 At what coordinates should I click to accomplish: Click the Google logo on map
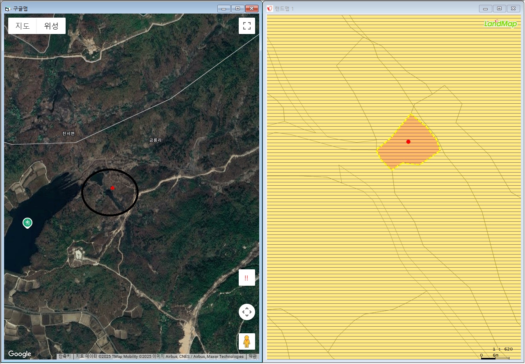[x=20, y=354]
